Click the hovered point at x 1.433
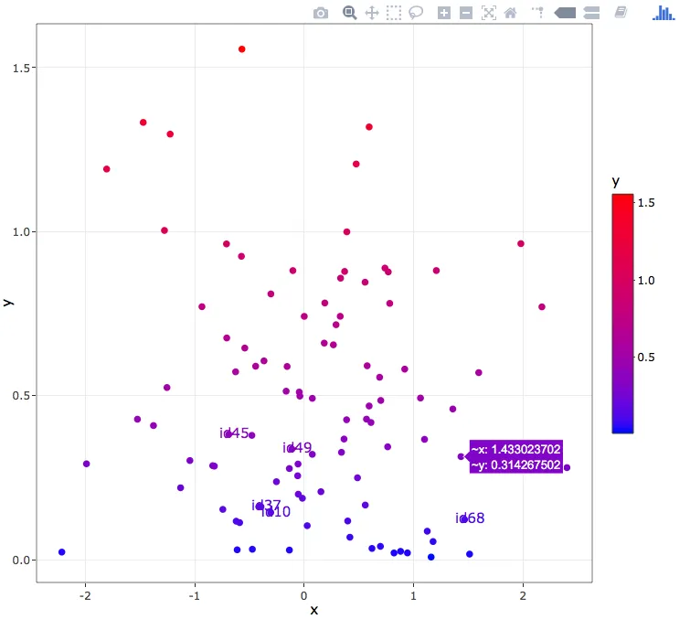This screenshot has width=690, height=630. tap(461, 456)
